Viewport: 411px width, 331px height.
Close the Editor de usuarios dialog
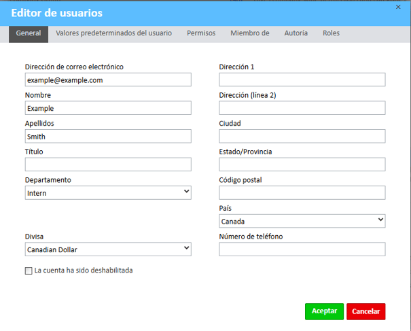[398, 7]
